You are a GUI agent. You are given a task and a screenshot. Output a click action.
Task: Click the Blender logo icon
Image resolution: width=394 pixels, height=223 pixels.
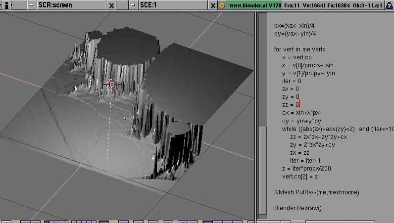(222, 5)
